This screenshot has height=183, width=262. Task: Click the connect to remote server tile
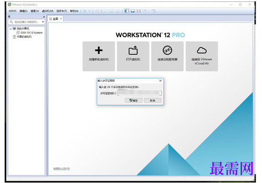[168, 56]
